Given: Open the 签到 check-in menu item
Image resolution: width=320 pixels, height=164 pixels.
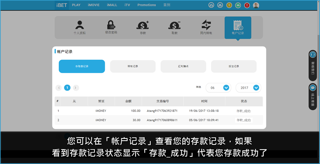Looking at the screenshot, I should tap(167, 5).
